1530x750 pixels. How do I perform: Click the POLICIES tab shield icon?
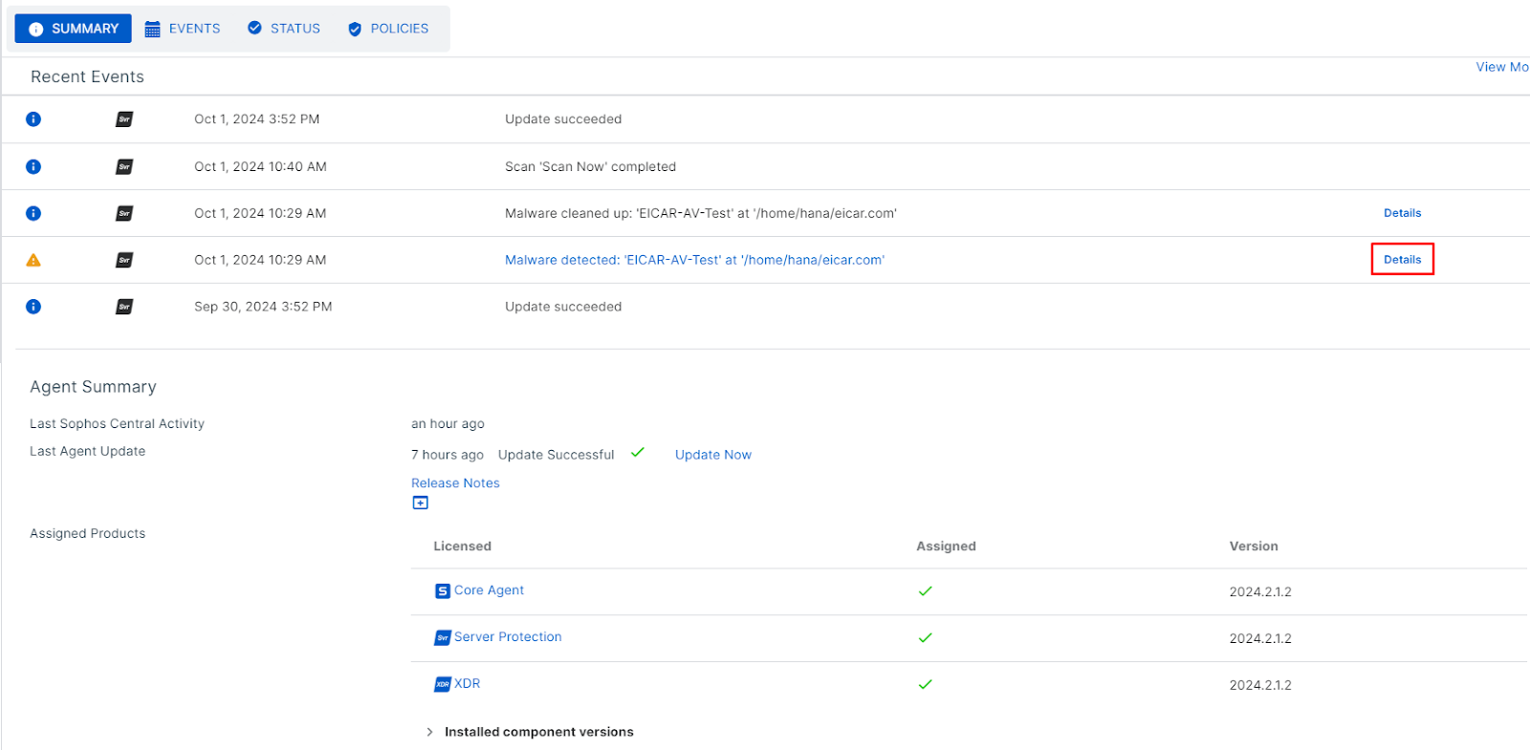coord(355,30)
